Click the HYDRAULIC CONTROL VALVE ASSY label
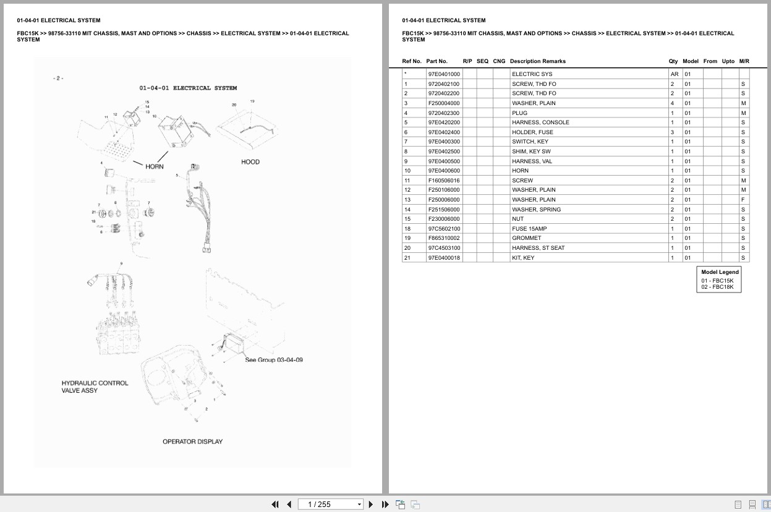Image resolution: width=771 pixels, height=512 pixels. pyautogui.click(x=95, y=387)
